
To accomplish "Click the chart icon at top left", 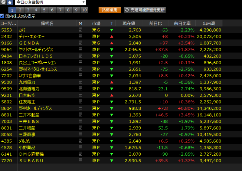I will pos(3,2).
